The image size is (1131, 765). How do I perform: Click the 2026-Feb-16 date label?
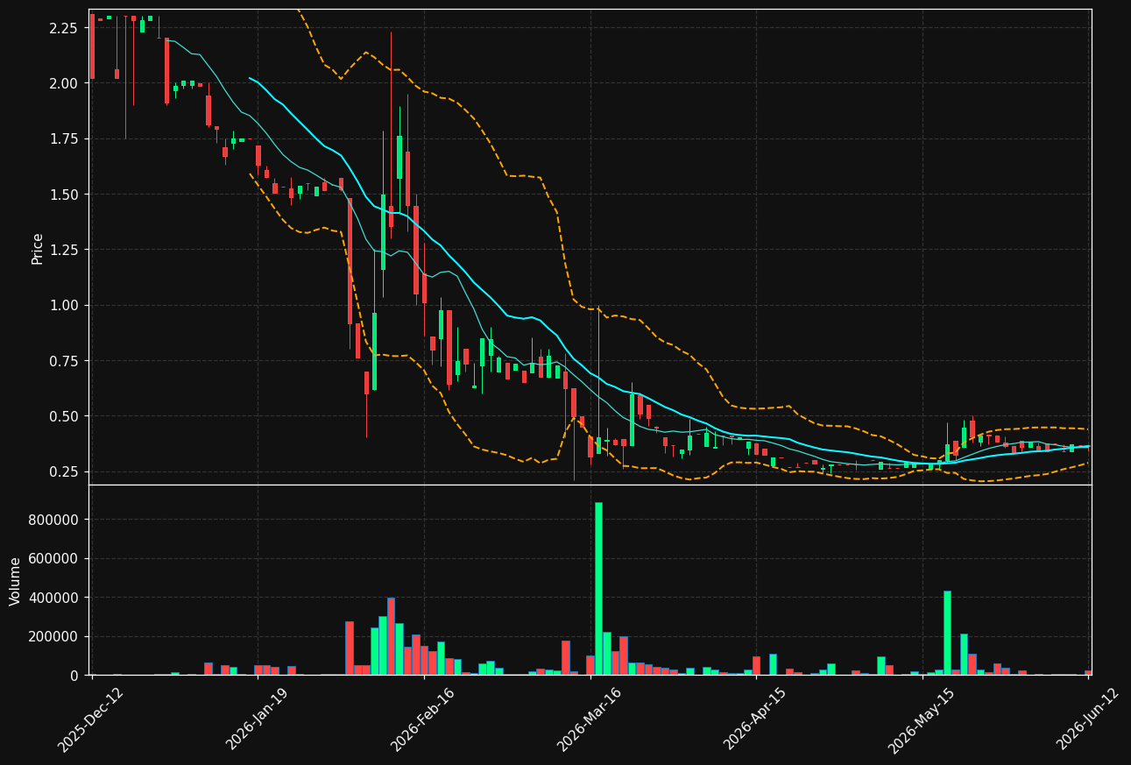coord(423,719)
